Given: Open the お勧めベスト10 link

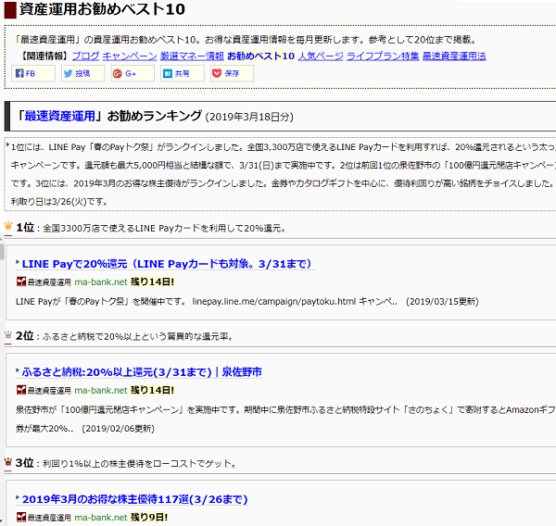Looking at the screenshot, I should point(260,56).
